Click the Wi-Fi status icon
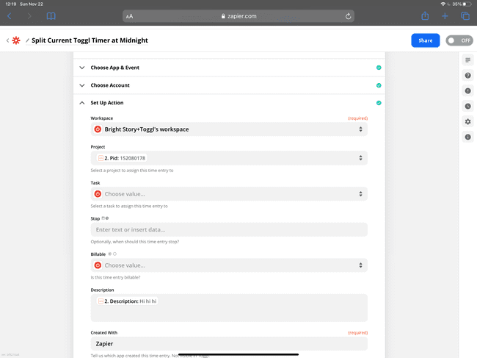 click(443, 4)
